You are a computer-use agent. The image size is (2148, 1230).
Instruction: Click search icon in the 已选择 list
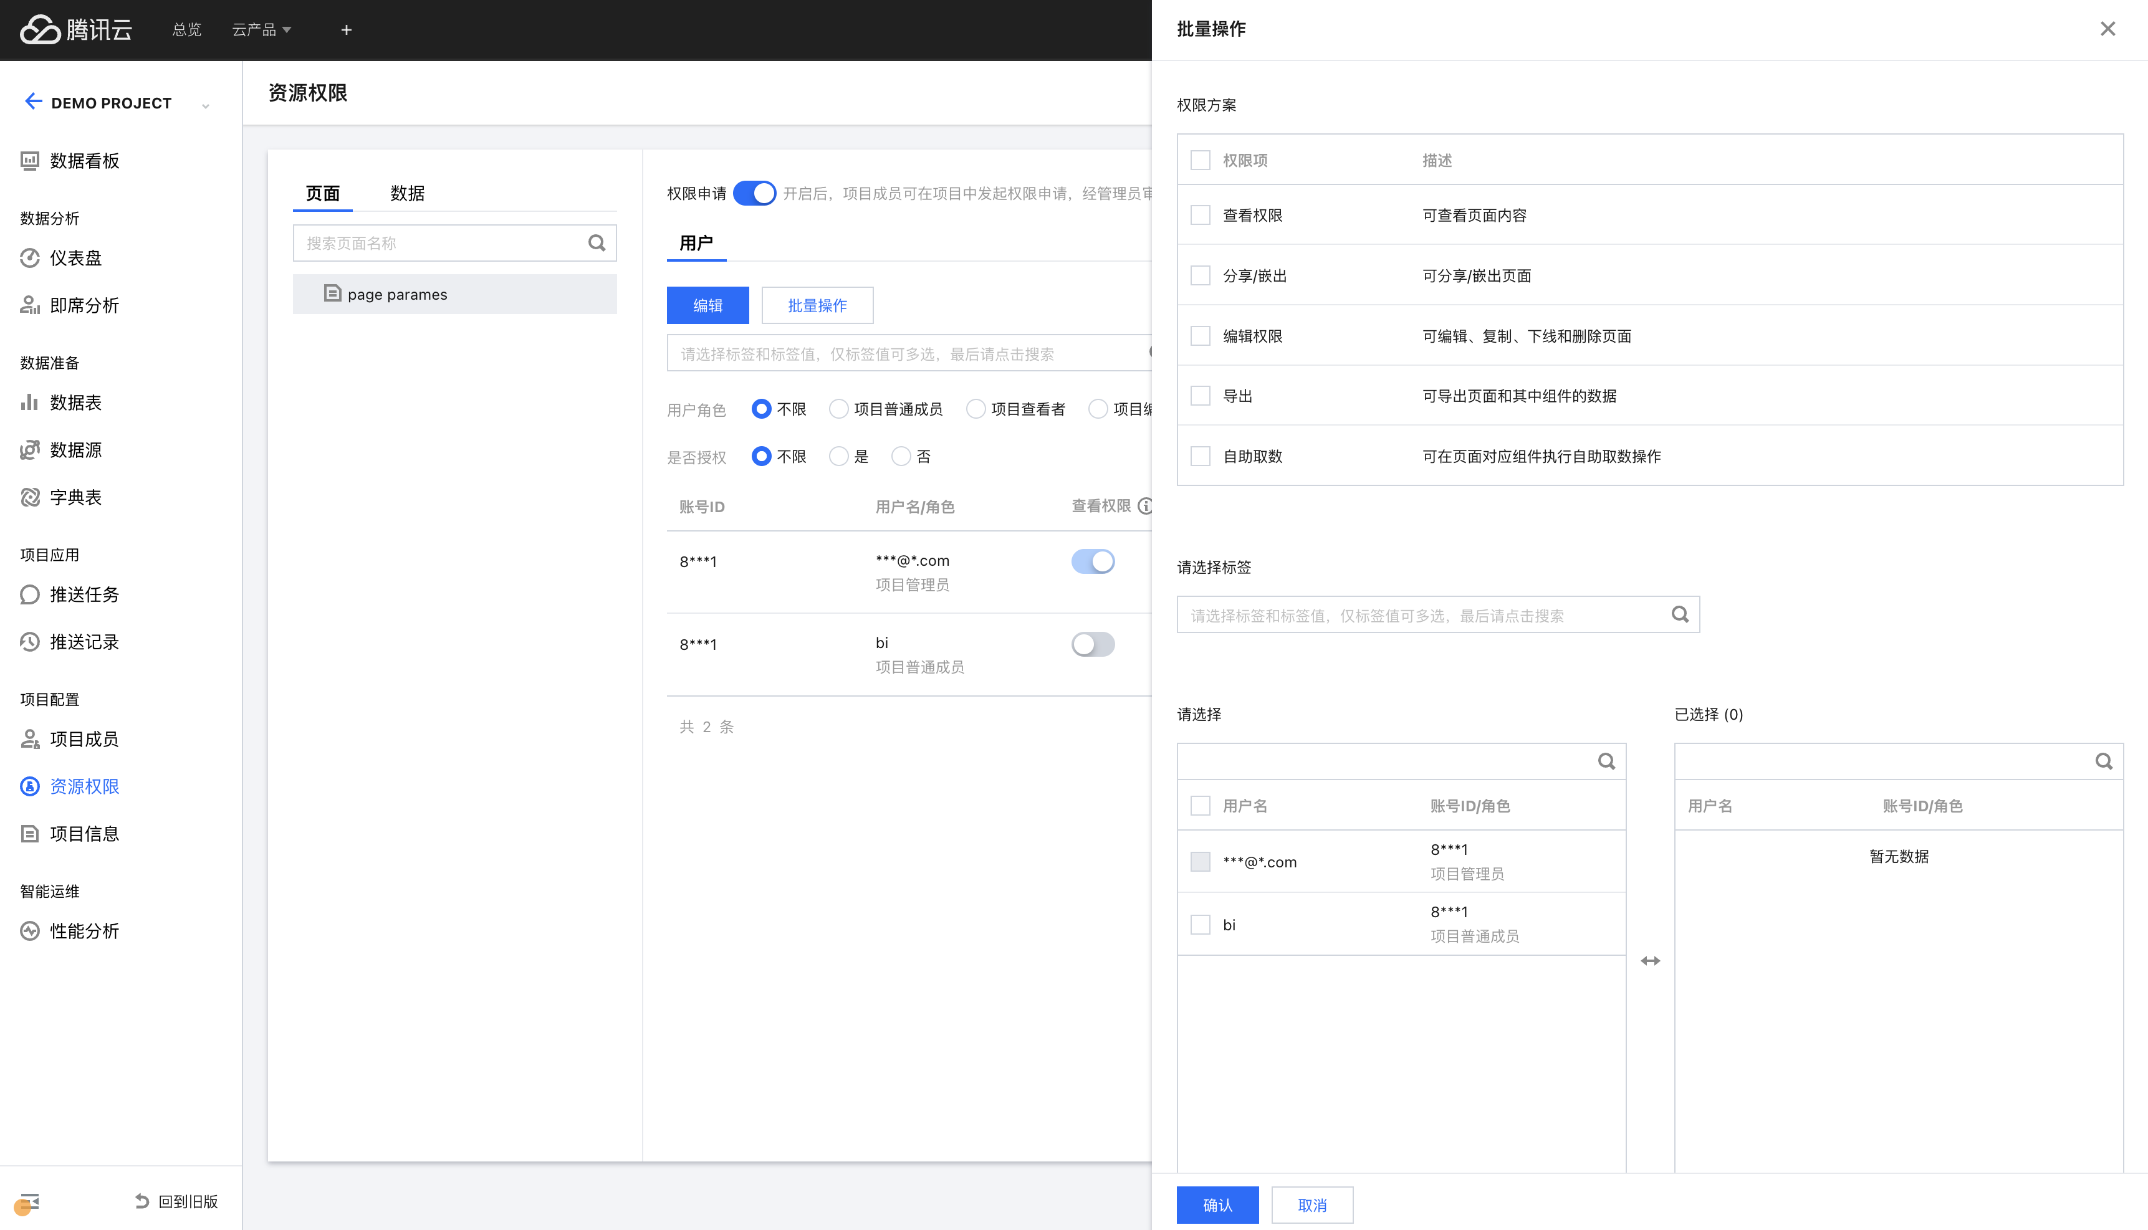coord(2103,761)
